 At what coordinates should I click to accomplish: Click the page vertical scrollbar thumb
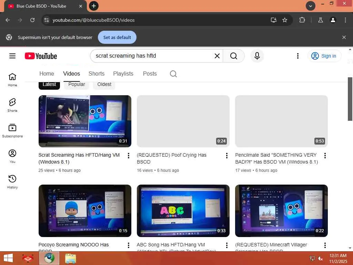pos(350,99)
